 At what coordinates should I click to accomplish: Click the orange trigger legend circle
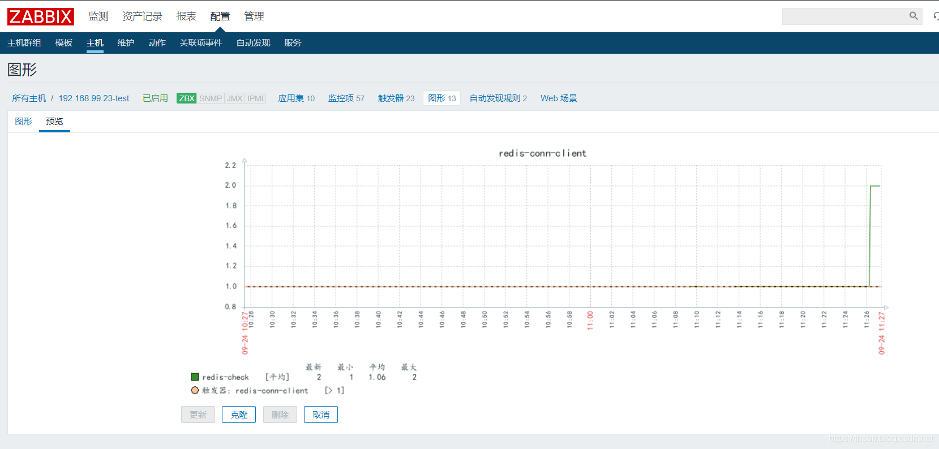pos(195,390)
